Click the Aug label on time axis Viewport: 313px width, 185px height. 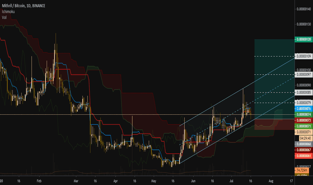click(271, 181)
